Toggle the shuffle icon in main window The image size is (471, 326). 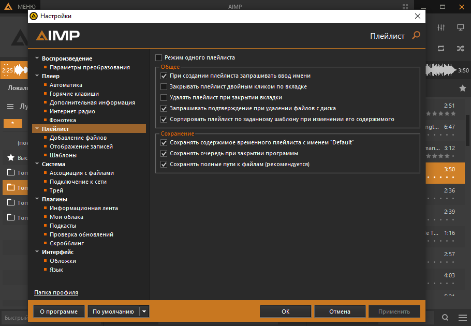(461, 48)
